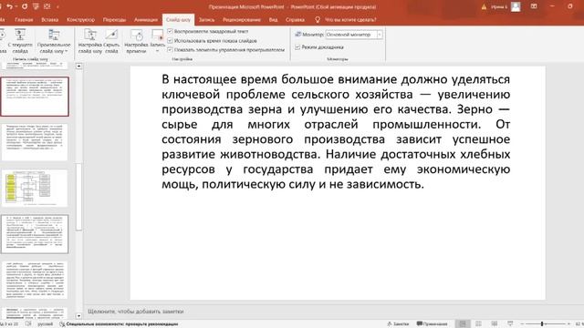Select the gray-bordered text slide thumbnail

point(35,234)
